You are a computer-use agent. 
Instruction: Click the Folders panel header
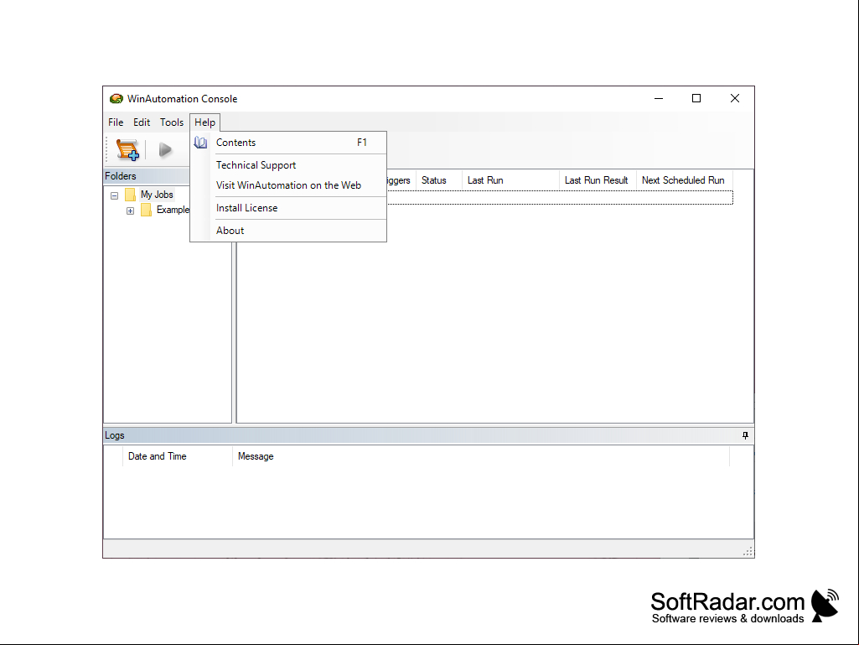tap(147, 176)
